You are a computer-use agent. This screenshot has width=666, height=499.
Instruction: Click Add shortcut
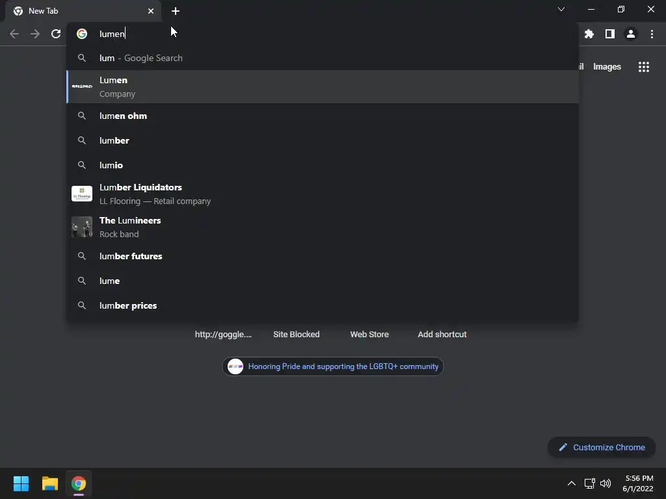(x=442, y=335)
